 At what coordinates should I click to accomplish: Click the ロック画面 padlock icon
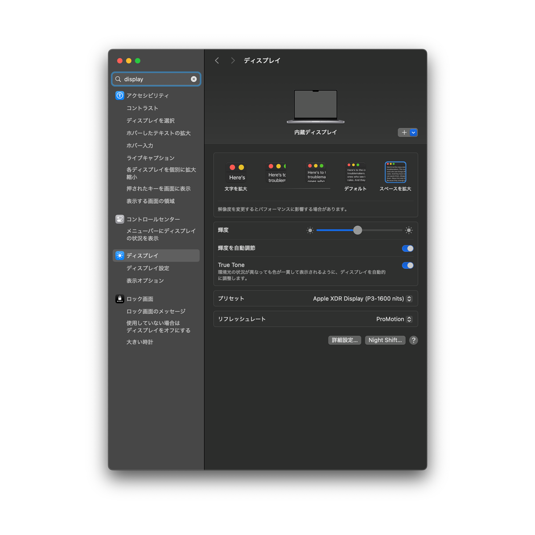pyautogui.click(x=119, y=299)
